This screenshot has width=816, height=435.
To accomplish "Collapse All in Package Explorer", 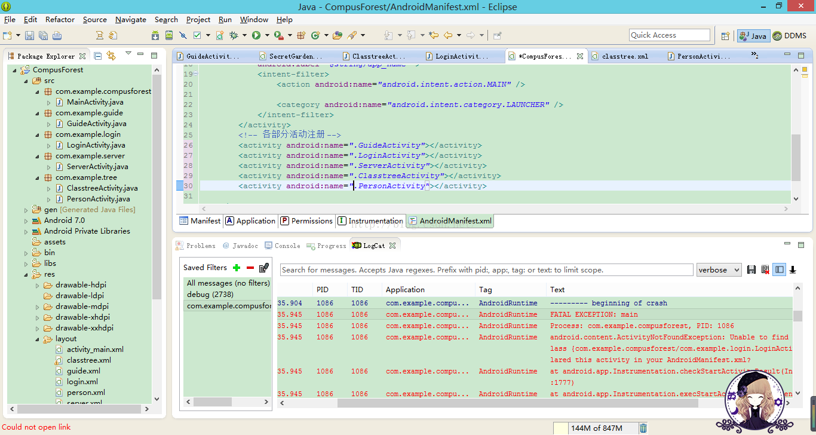I will (98, 56).
